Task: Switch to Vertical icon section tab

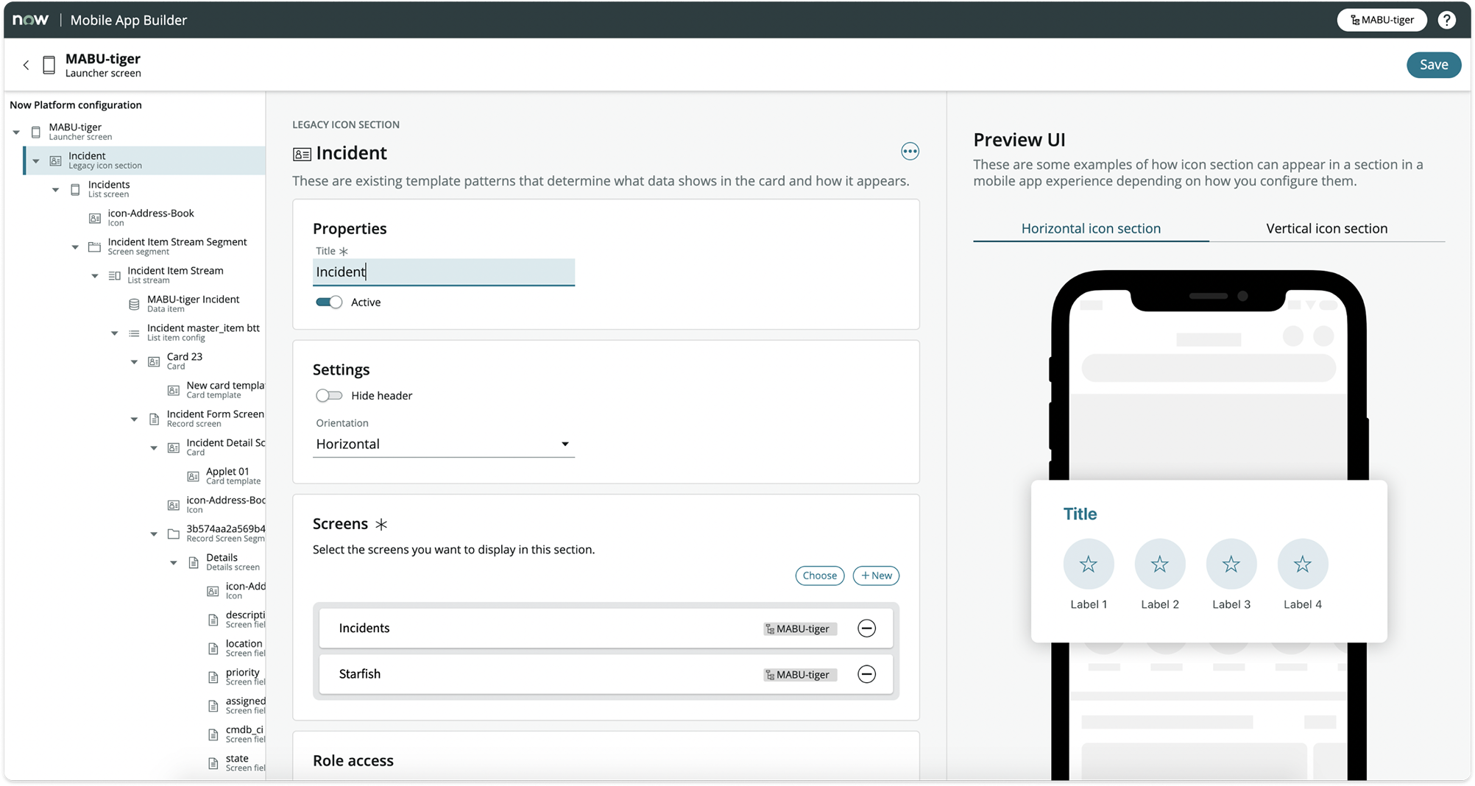Action: tap(1326, 228)
